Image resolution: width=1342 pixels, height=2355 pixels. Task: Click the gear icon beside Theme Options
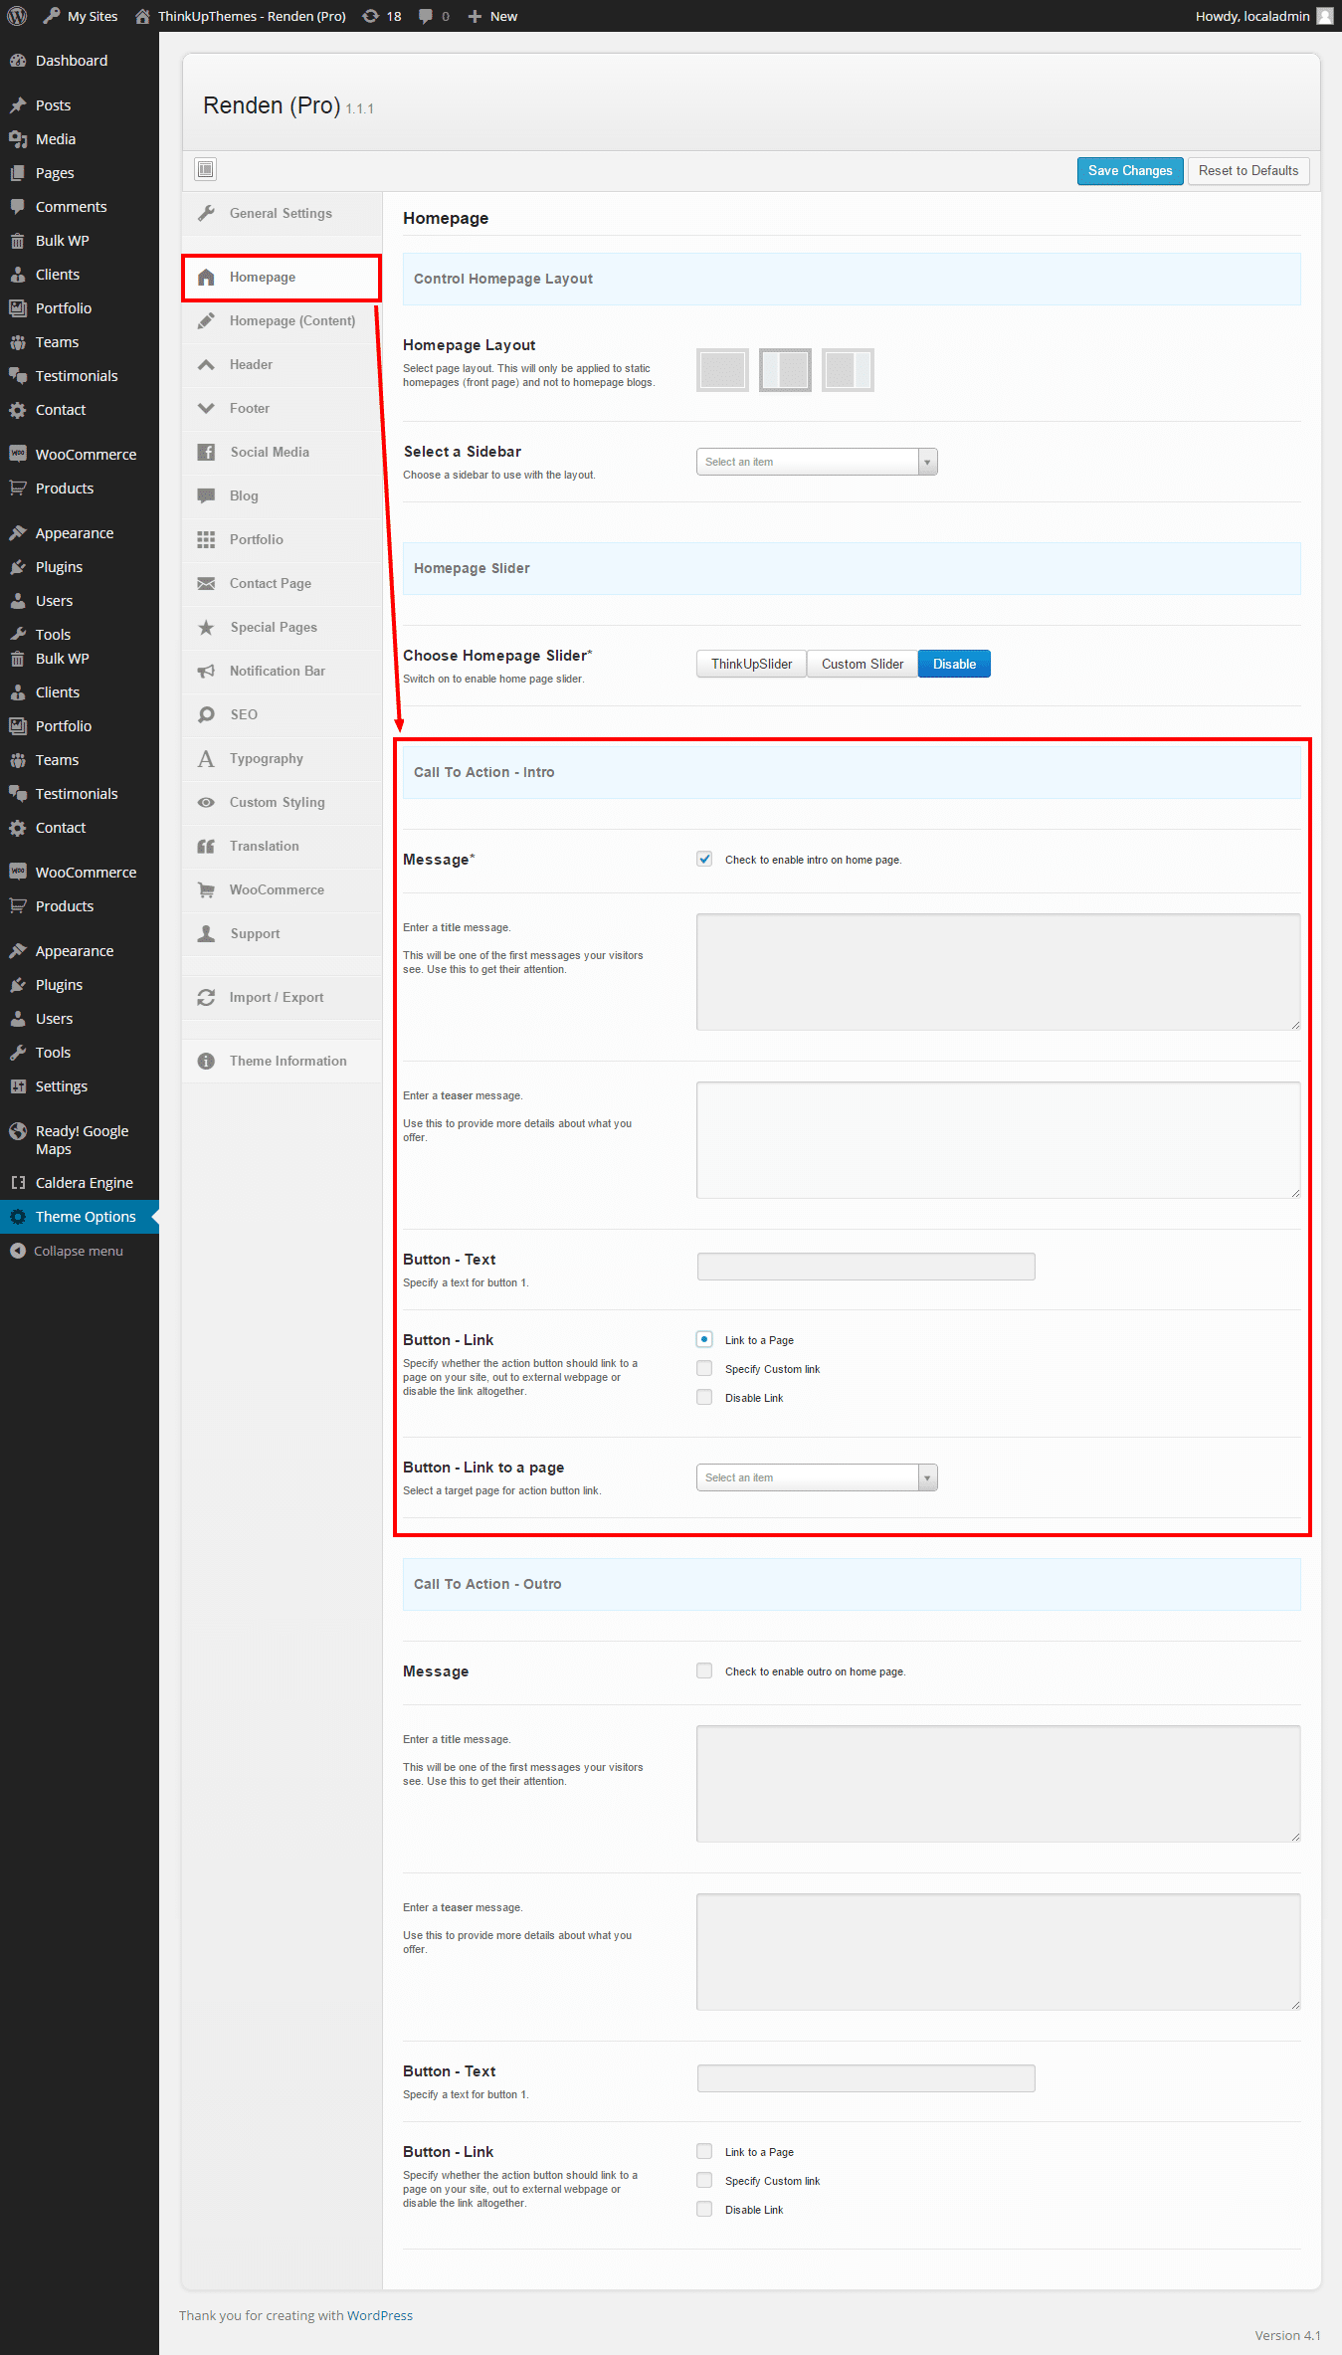click(x=18, y=1217)
